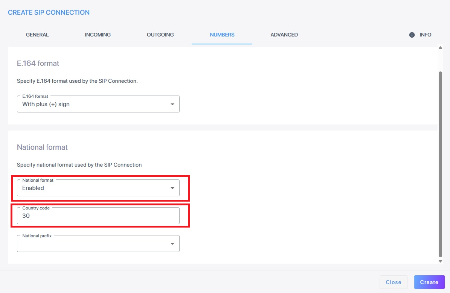Switch to the General tab
The width and height of the screenshot is (450, 293).
(x=37, y=35)
